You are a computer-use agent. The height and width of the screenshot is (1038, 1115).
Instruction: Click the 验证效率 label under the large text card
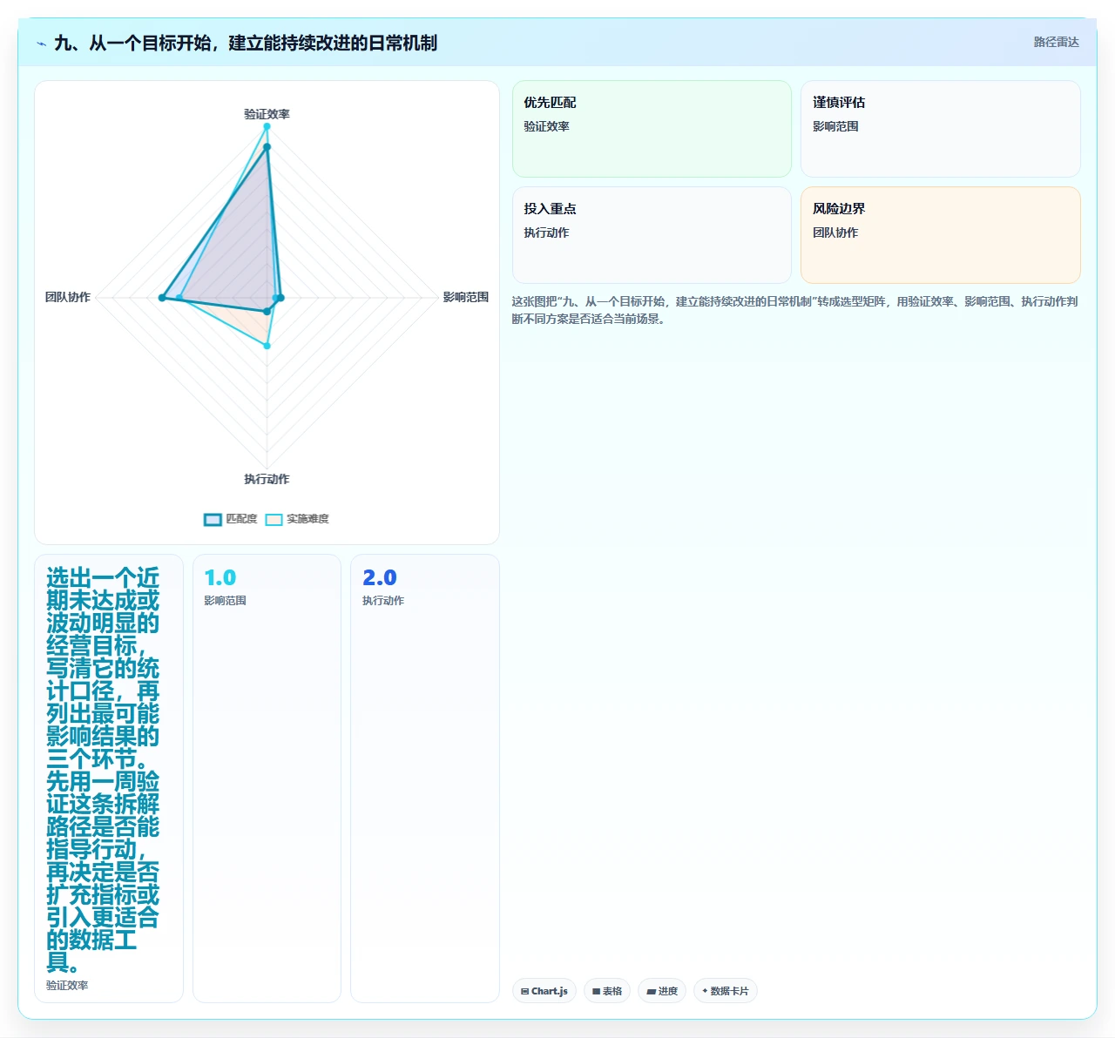(67, 986)
